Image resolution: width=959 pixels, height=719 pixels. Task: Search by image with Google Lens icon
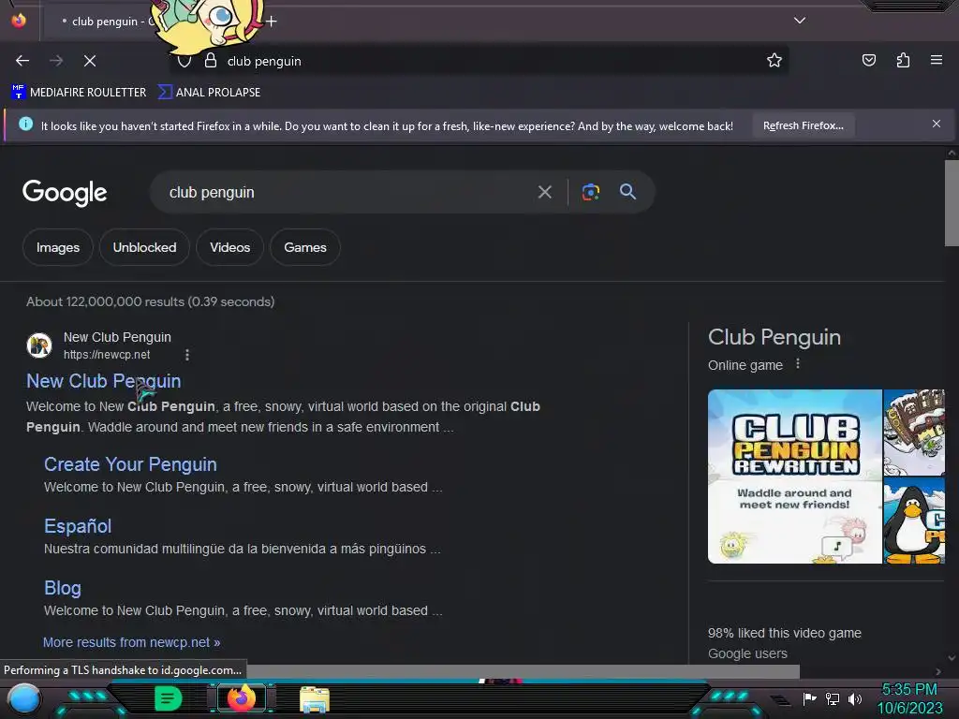(x=590, y=192)
